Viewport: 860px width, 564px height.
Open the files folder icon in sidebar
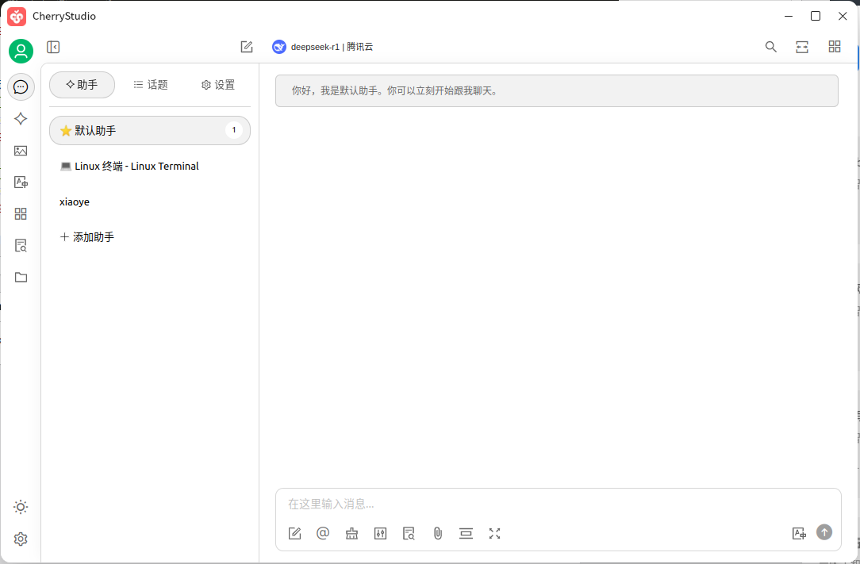(21, 277)
